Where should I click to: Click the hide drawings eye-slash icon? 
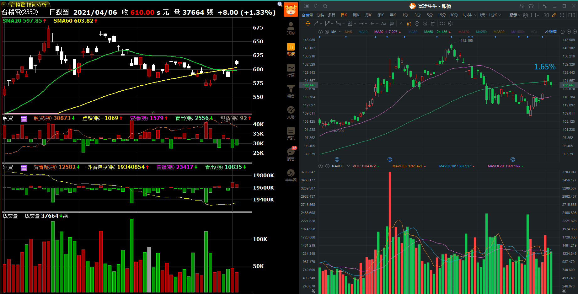[425, 24]
